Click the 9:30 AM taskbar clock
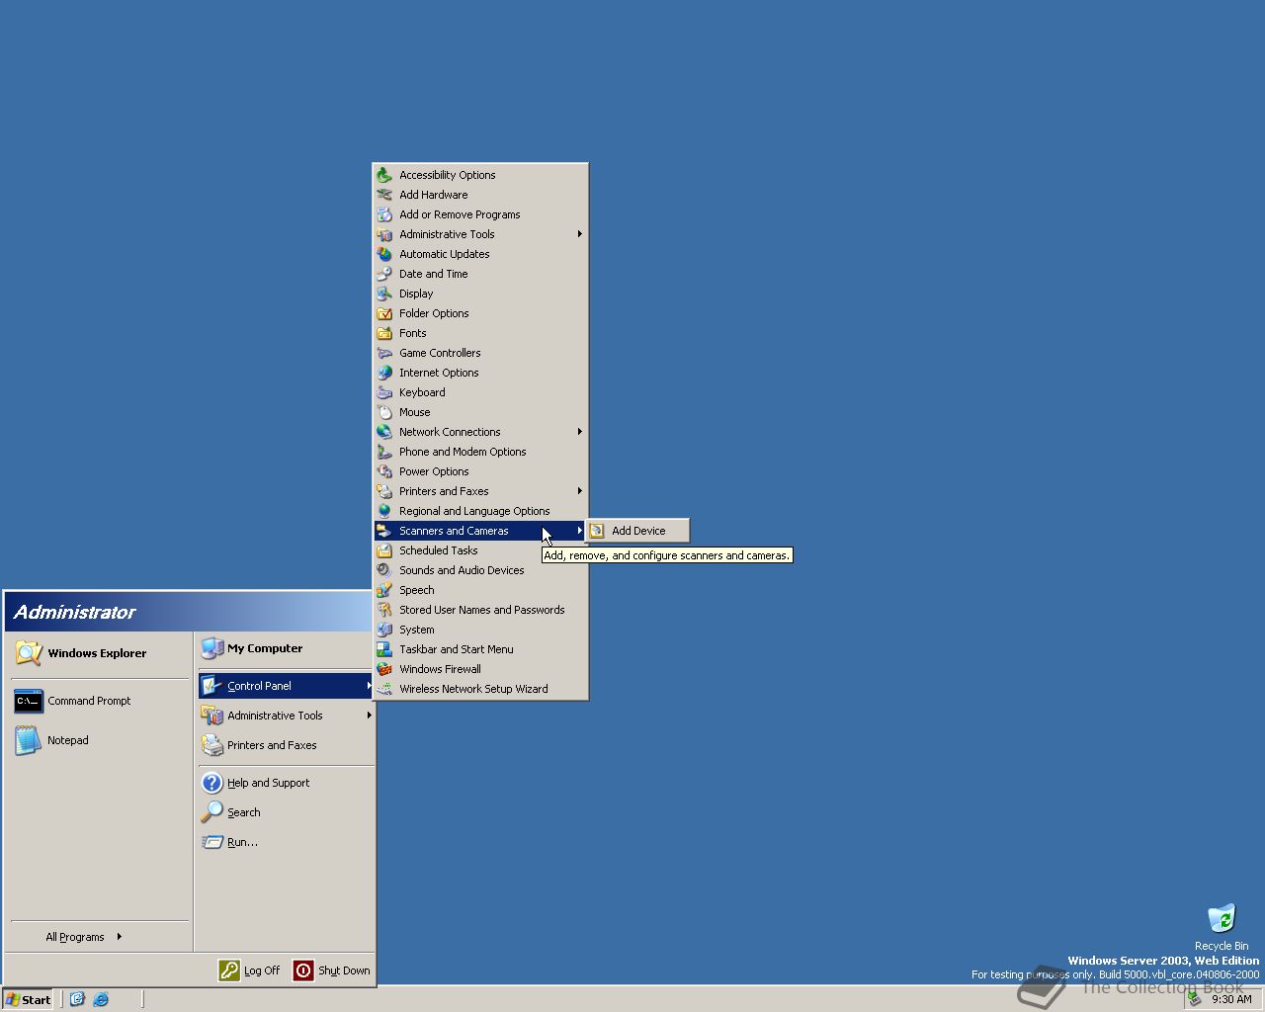 (x=1231, y=999)
